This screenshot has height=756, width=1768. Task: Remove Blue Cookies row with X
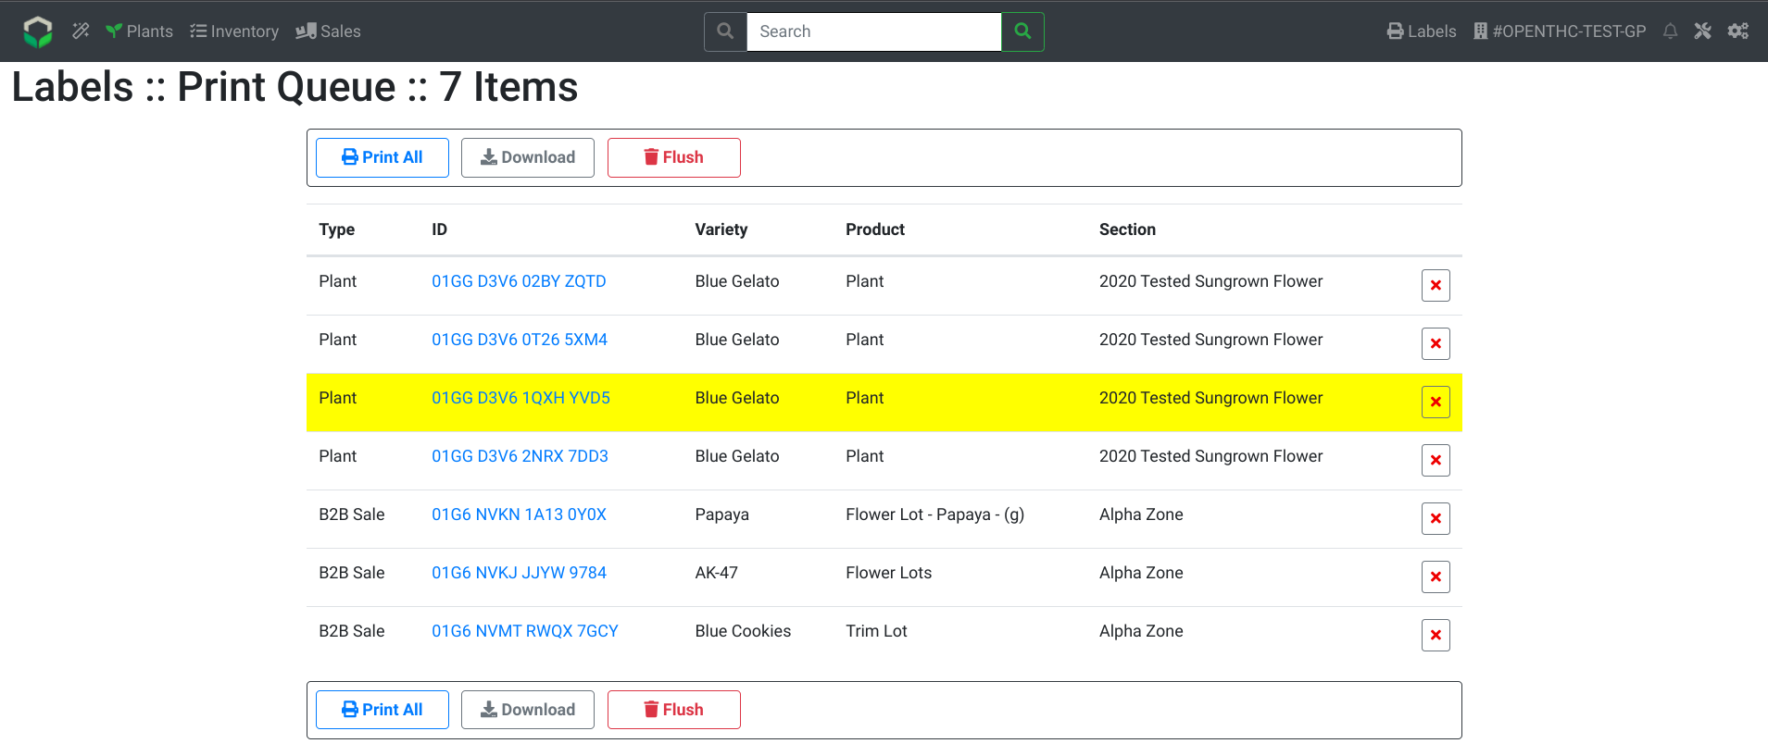(x=1436, y=635)
